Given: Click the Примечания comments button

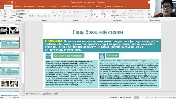Looking at the screenshot, I should [x=125, y=97].
